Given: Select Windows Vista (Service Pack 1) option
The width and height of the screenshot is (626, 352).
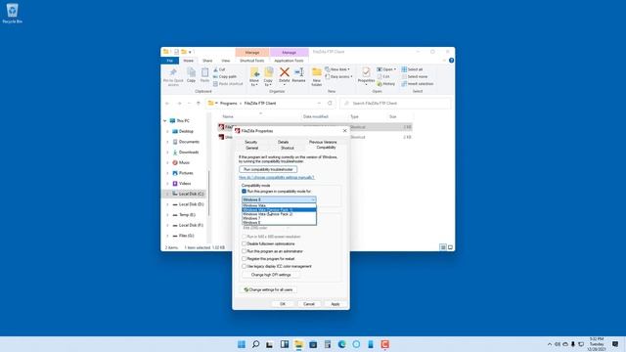Looking at the screenshot, I should 279,210.
